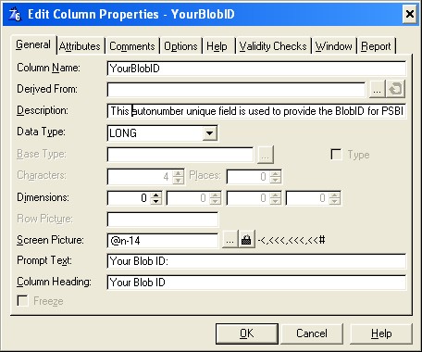Expand the Data Type LONG dropdown
This screenshot has height=352, width=422.
[210, 133]
